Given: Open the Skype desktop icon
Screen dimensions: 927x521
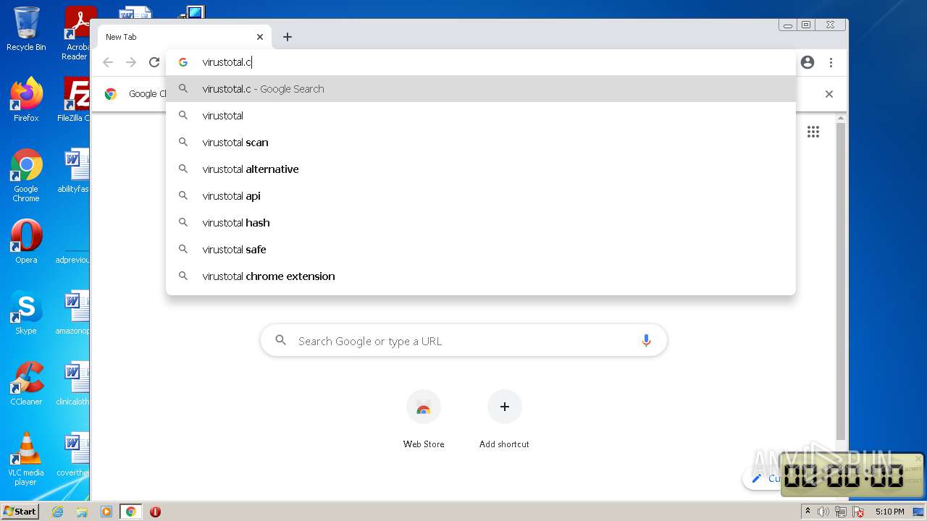Looking at the screenshot, I should pyautogui.click(x=26, y=313).
